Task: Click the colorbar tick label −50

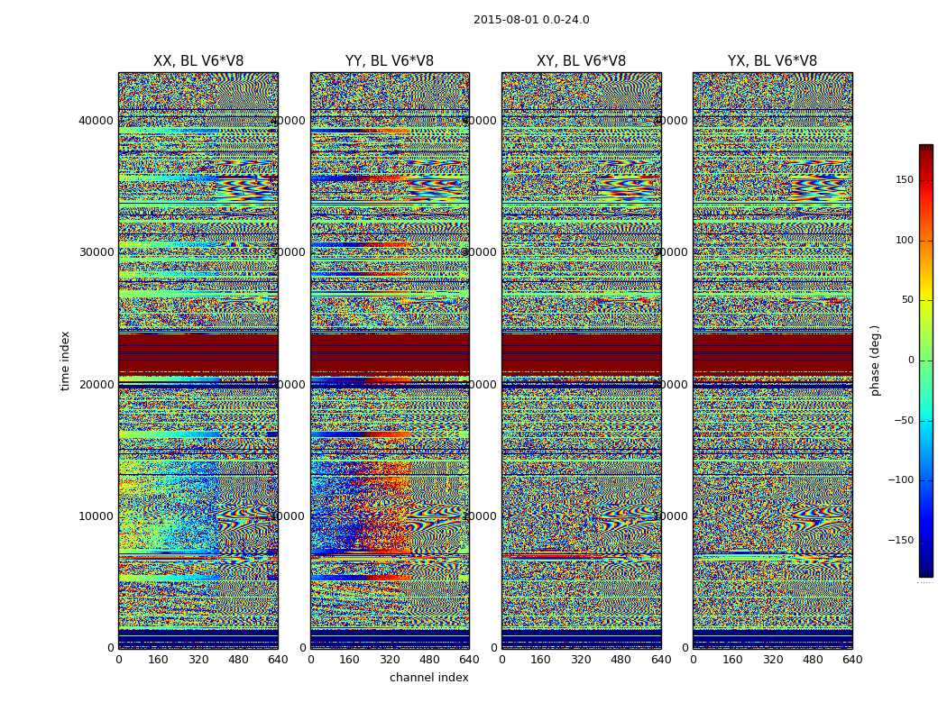Action: 904,421
